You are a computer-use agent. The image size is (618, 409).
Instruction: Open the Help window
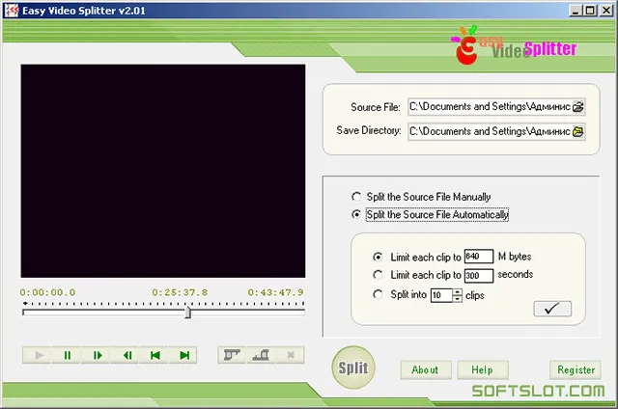click(483, 370)
